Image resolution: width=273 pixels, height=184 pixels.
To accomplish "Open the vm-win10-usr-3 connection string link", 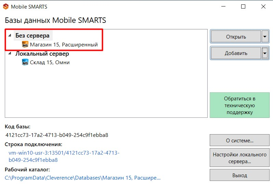I will point(64,156).
